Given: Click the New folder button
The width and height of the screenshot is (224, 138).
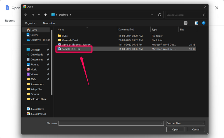Looking at the screenshot, I should point(49,23).
